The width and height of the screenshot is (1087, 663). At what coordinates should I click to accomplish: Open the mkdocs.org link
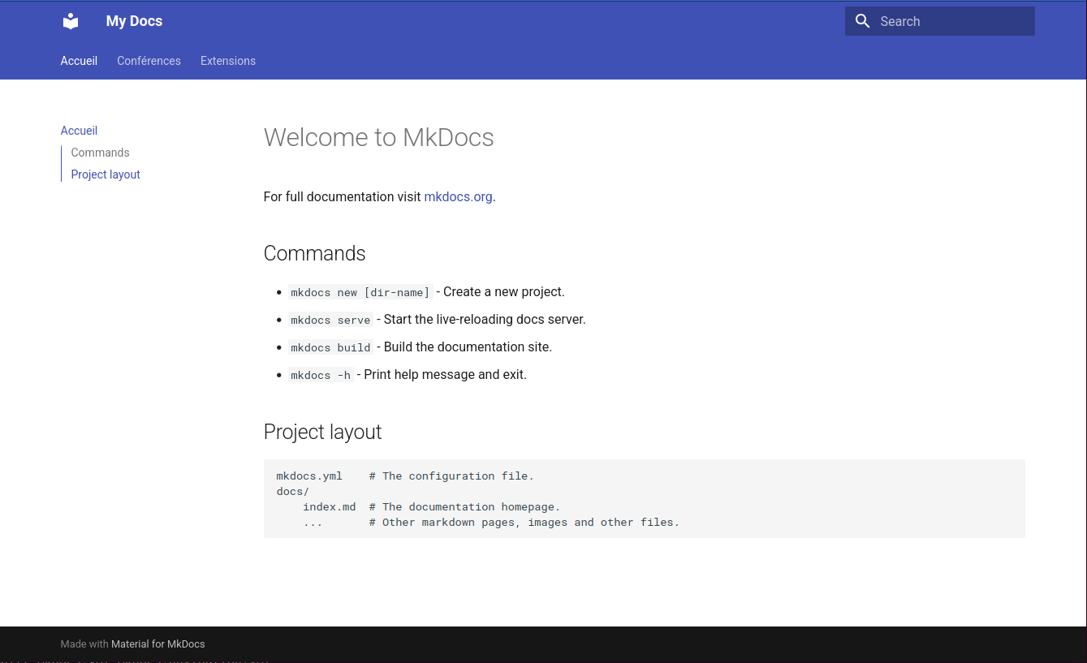(458, 196)
